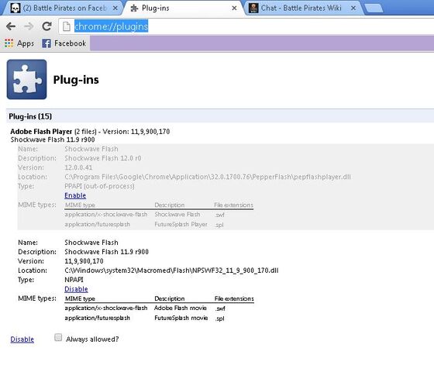Close the Chat - Battle Pirates Wiki tab
The height and width of the screenshot is (372, 434).
[353, 9]
